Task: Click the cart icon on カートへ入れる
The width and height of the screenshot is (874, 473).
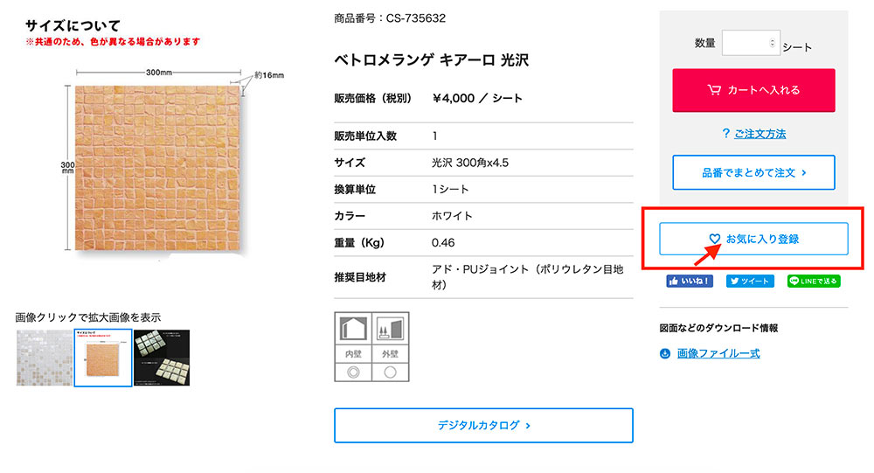Action: 714,90
